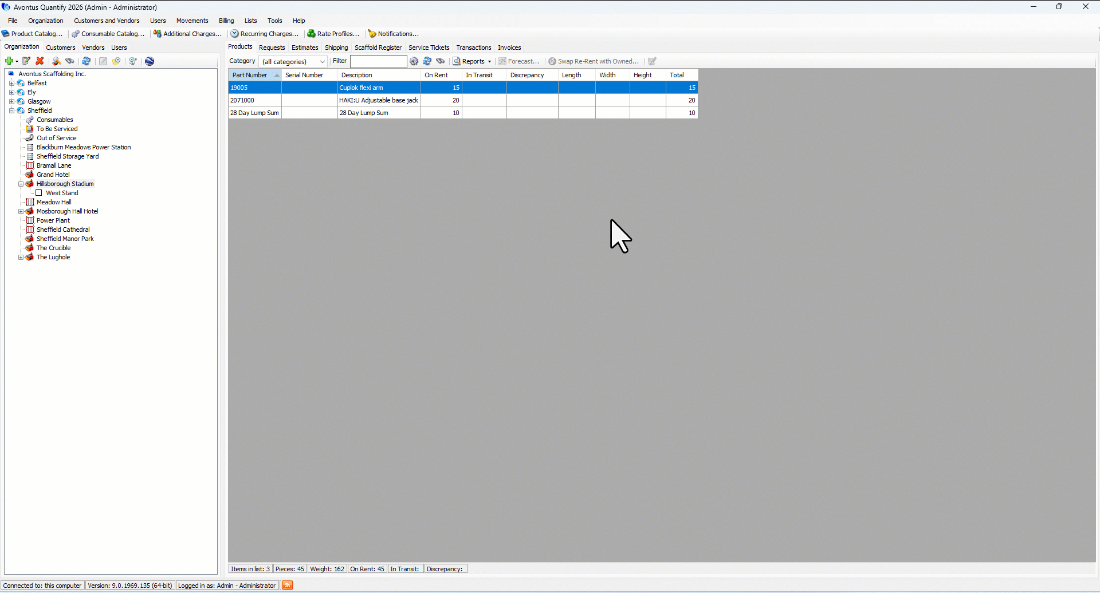Expand the Glasgow branch node
This screenshot has height=593, width=1100.
click(x=11, y=101)
